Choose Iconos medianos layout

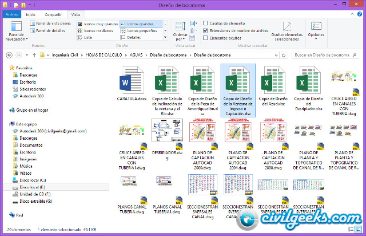[97, 31]
